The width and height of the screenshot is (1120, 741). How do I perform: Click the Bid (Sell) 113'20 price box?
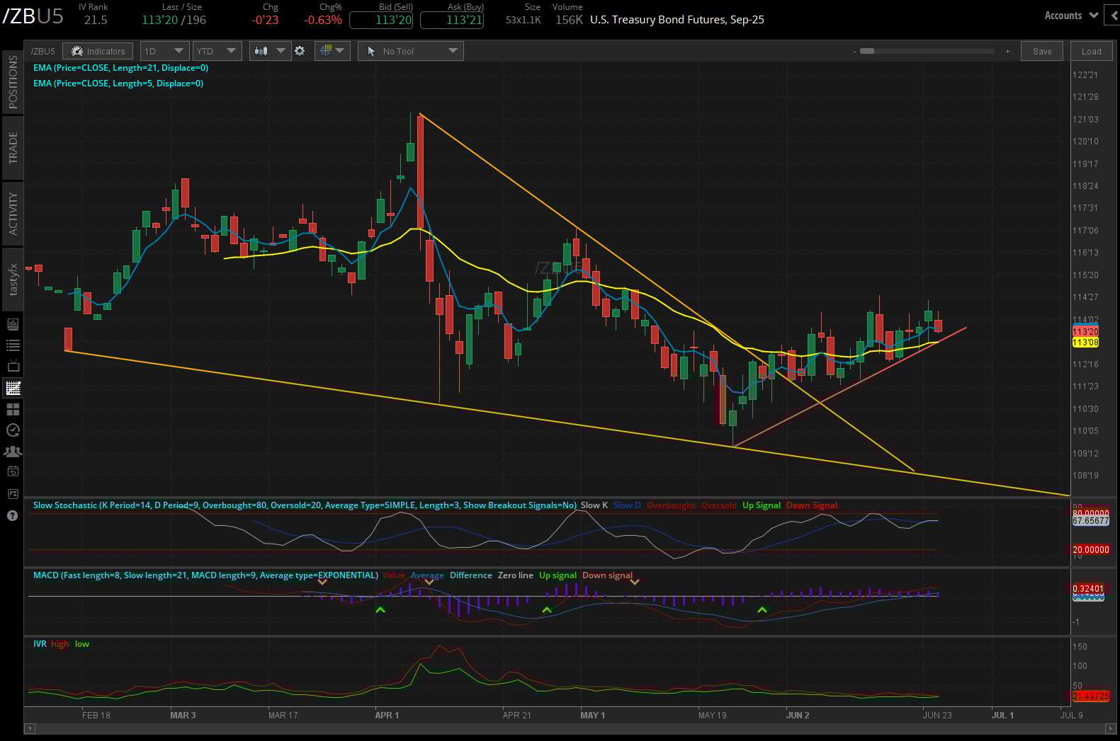point(381,20)
